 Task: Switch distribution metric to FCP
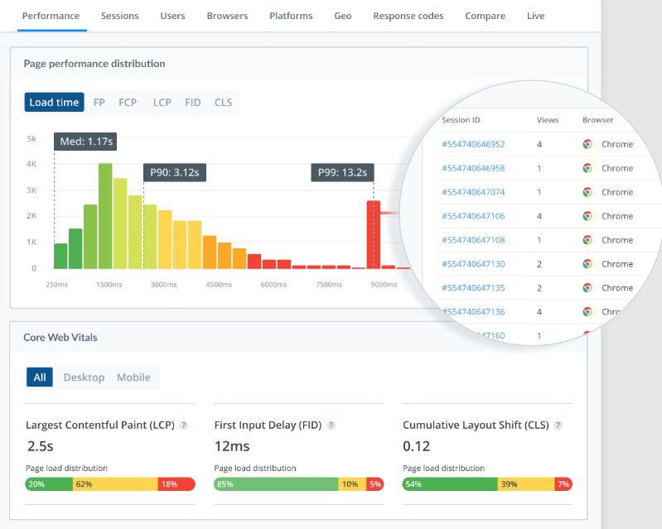(128, 103)
